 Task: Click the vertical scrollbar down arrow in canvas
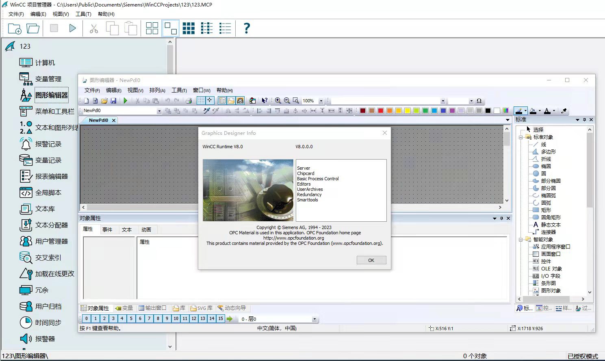[x=507, y=201]
